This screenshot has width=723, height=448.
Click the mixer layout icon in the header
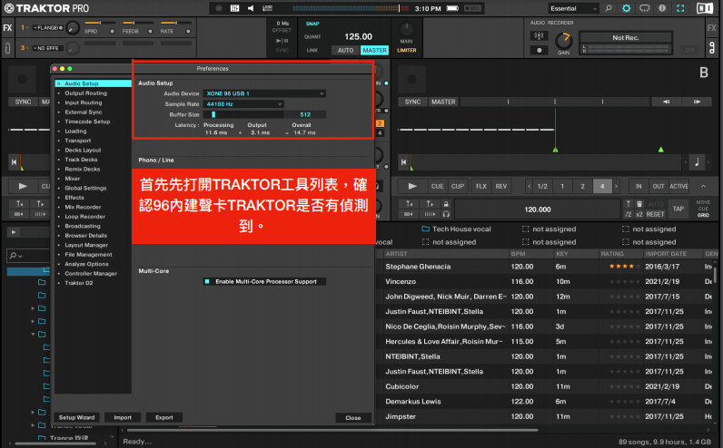click(234, 8)
